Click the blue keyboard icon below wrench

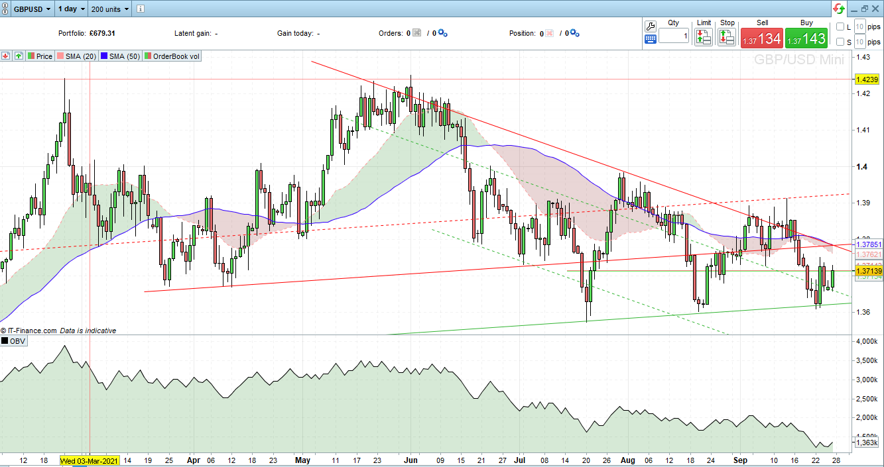pyautogui.click(x=650, y=39)
